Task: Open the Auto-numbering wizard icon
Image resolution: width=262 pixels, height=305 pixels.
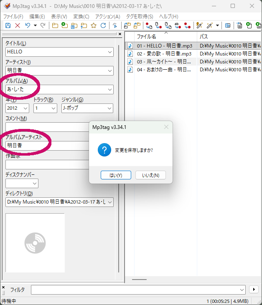Action: 227,25
